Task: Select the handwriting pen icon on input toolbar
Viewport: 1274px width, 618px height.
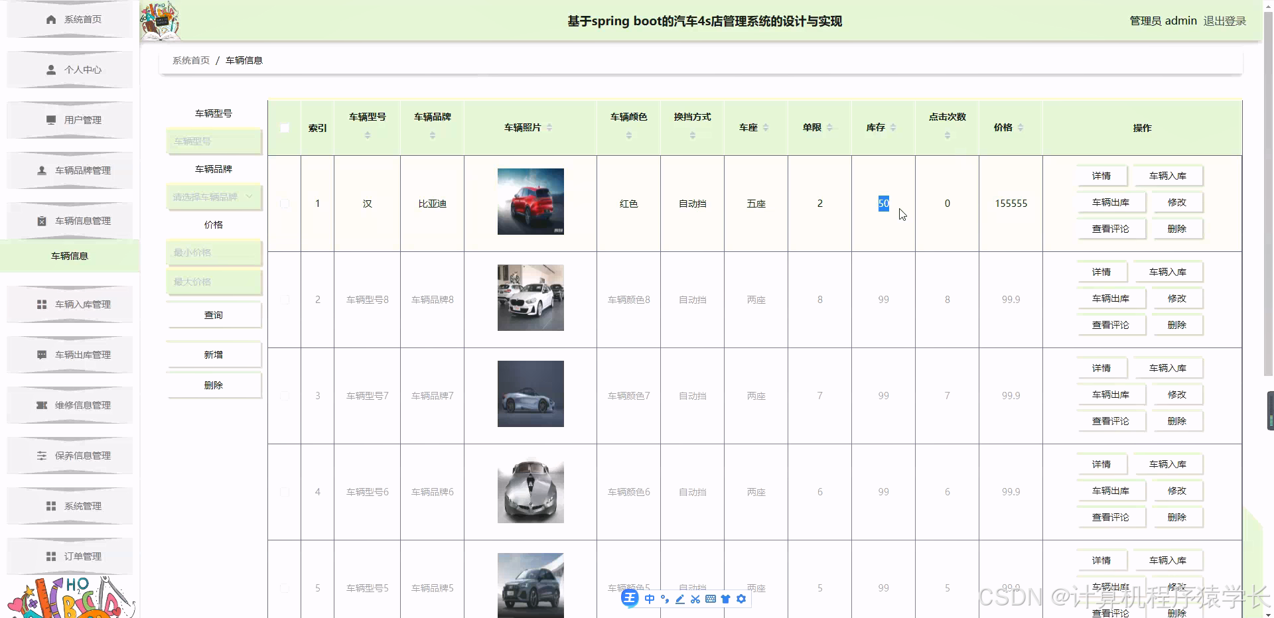Action: click(x=679, y=598)
